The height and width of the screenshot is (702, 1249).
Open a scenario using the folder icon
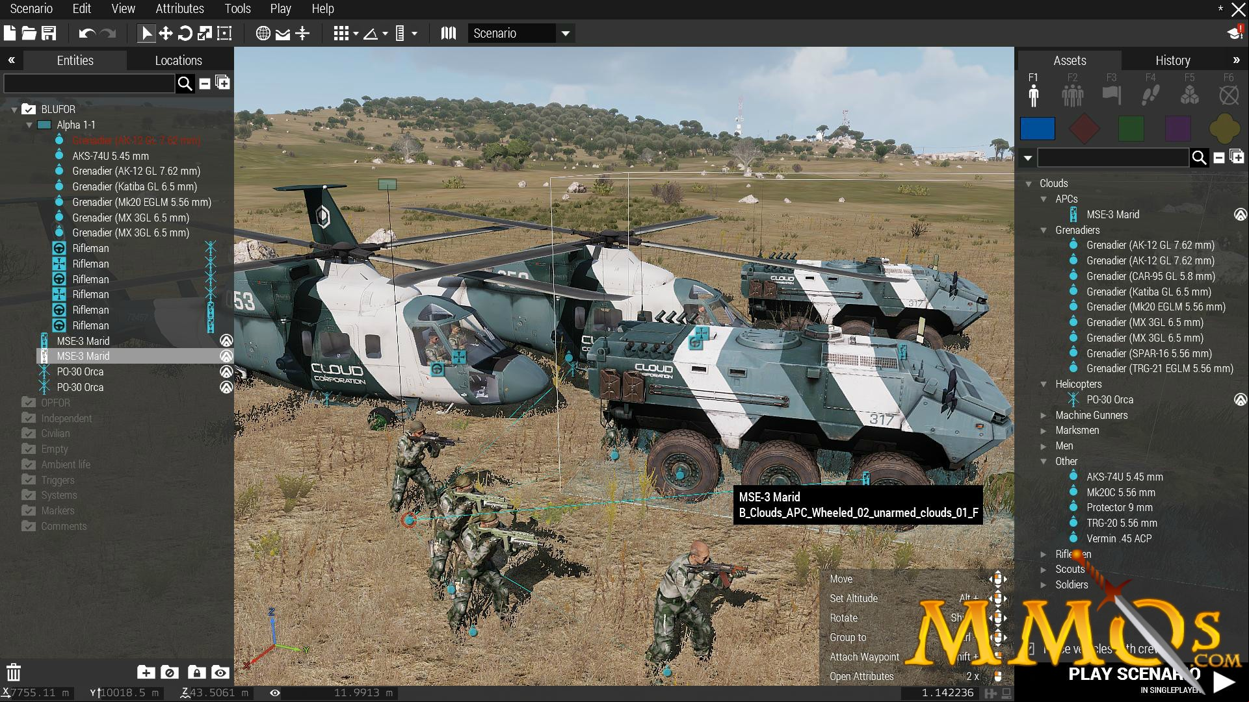pos(29,33)
